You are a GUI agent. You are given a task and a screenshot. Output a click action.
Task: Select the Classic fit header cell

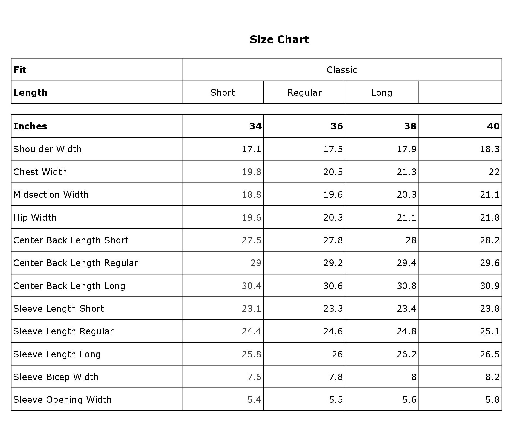[342, 70]
